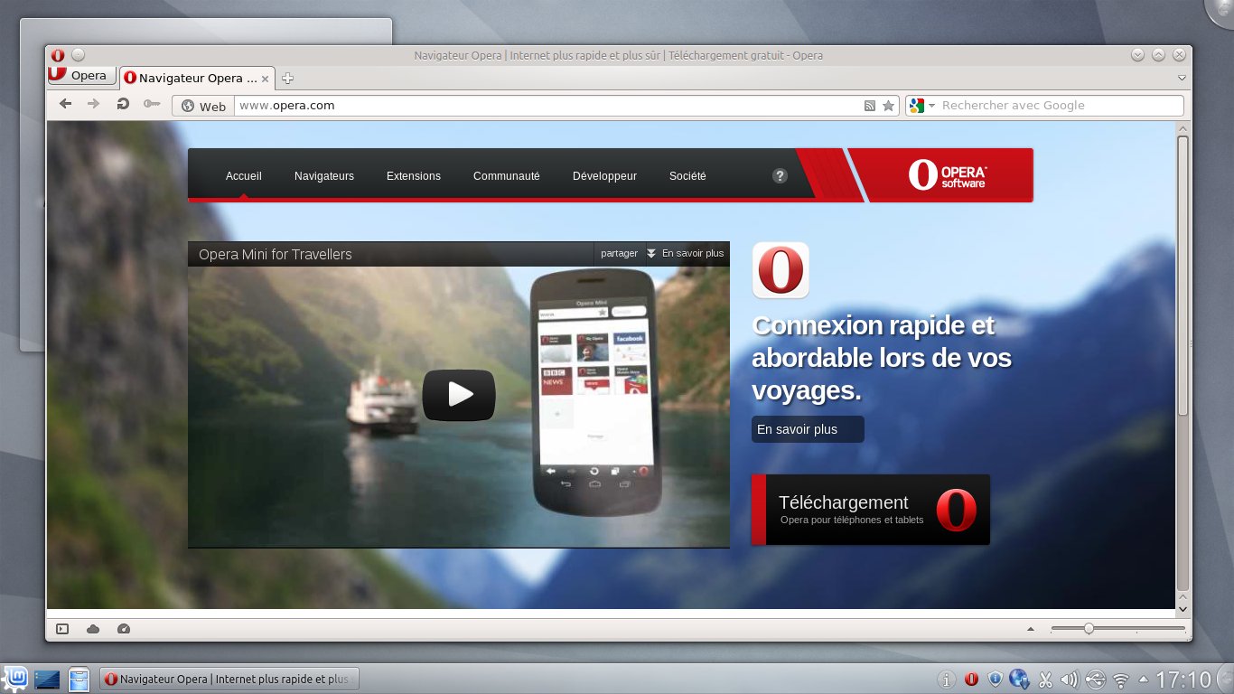This screenshot has width=1234, height=694.
Task: Click the Téléchargement download button
Action: point(871,510)
